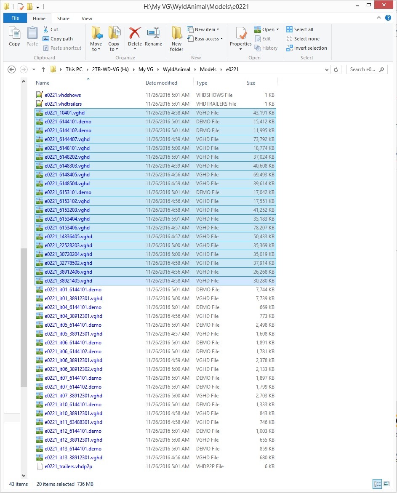Click the Up one level arrow

coord(43,69)
